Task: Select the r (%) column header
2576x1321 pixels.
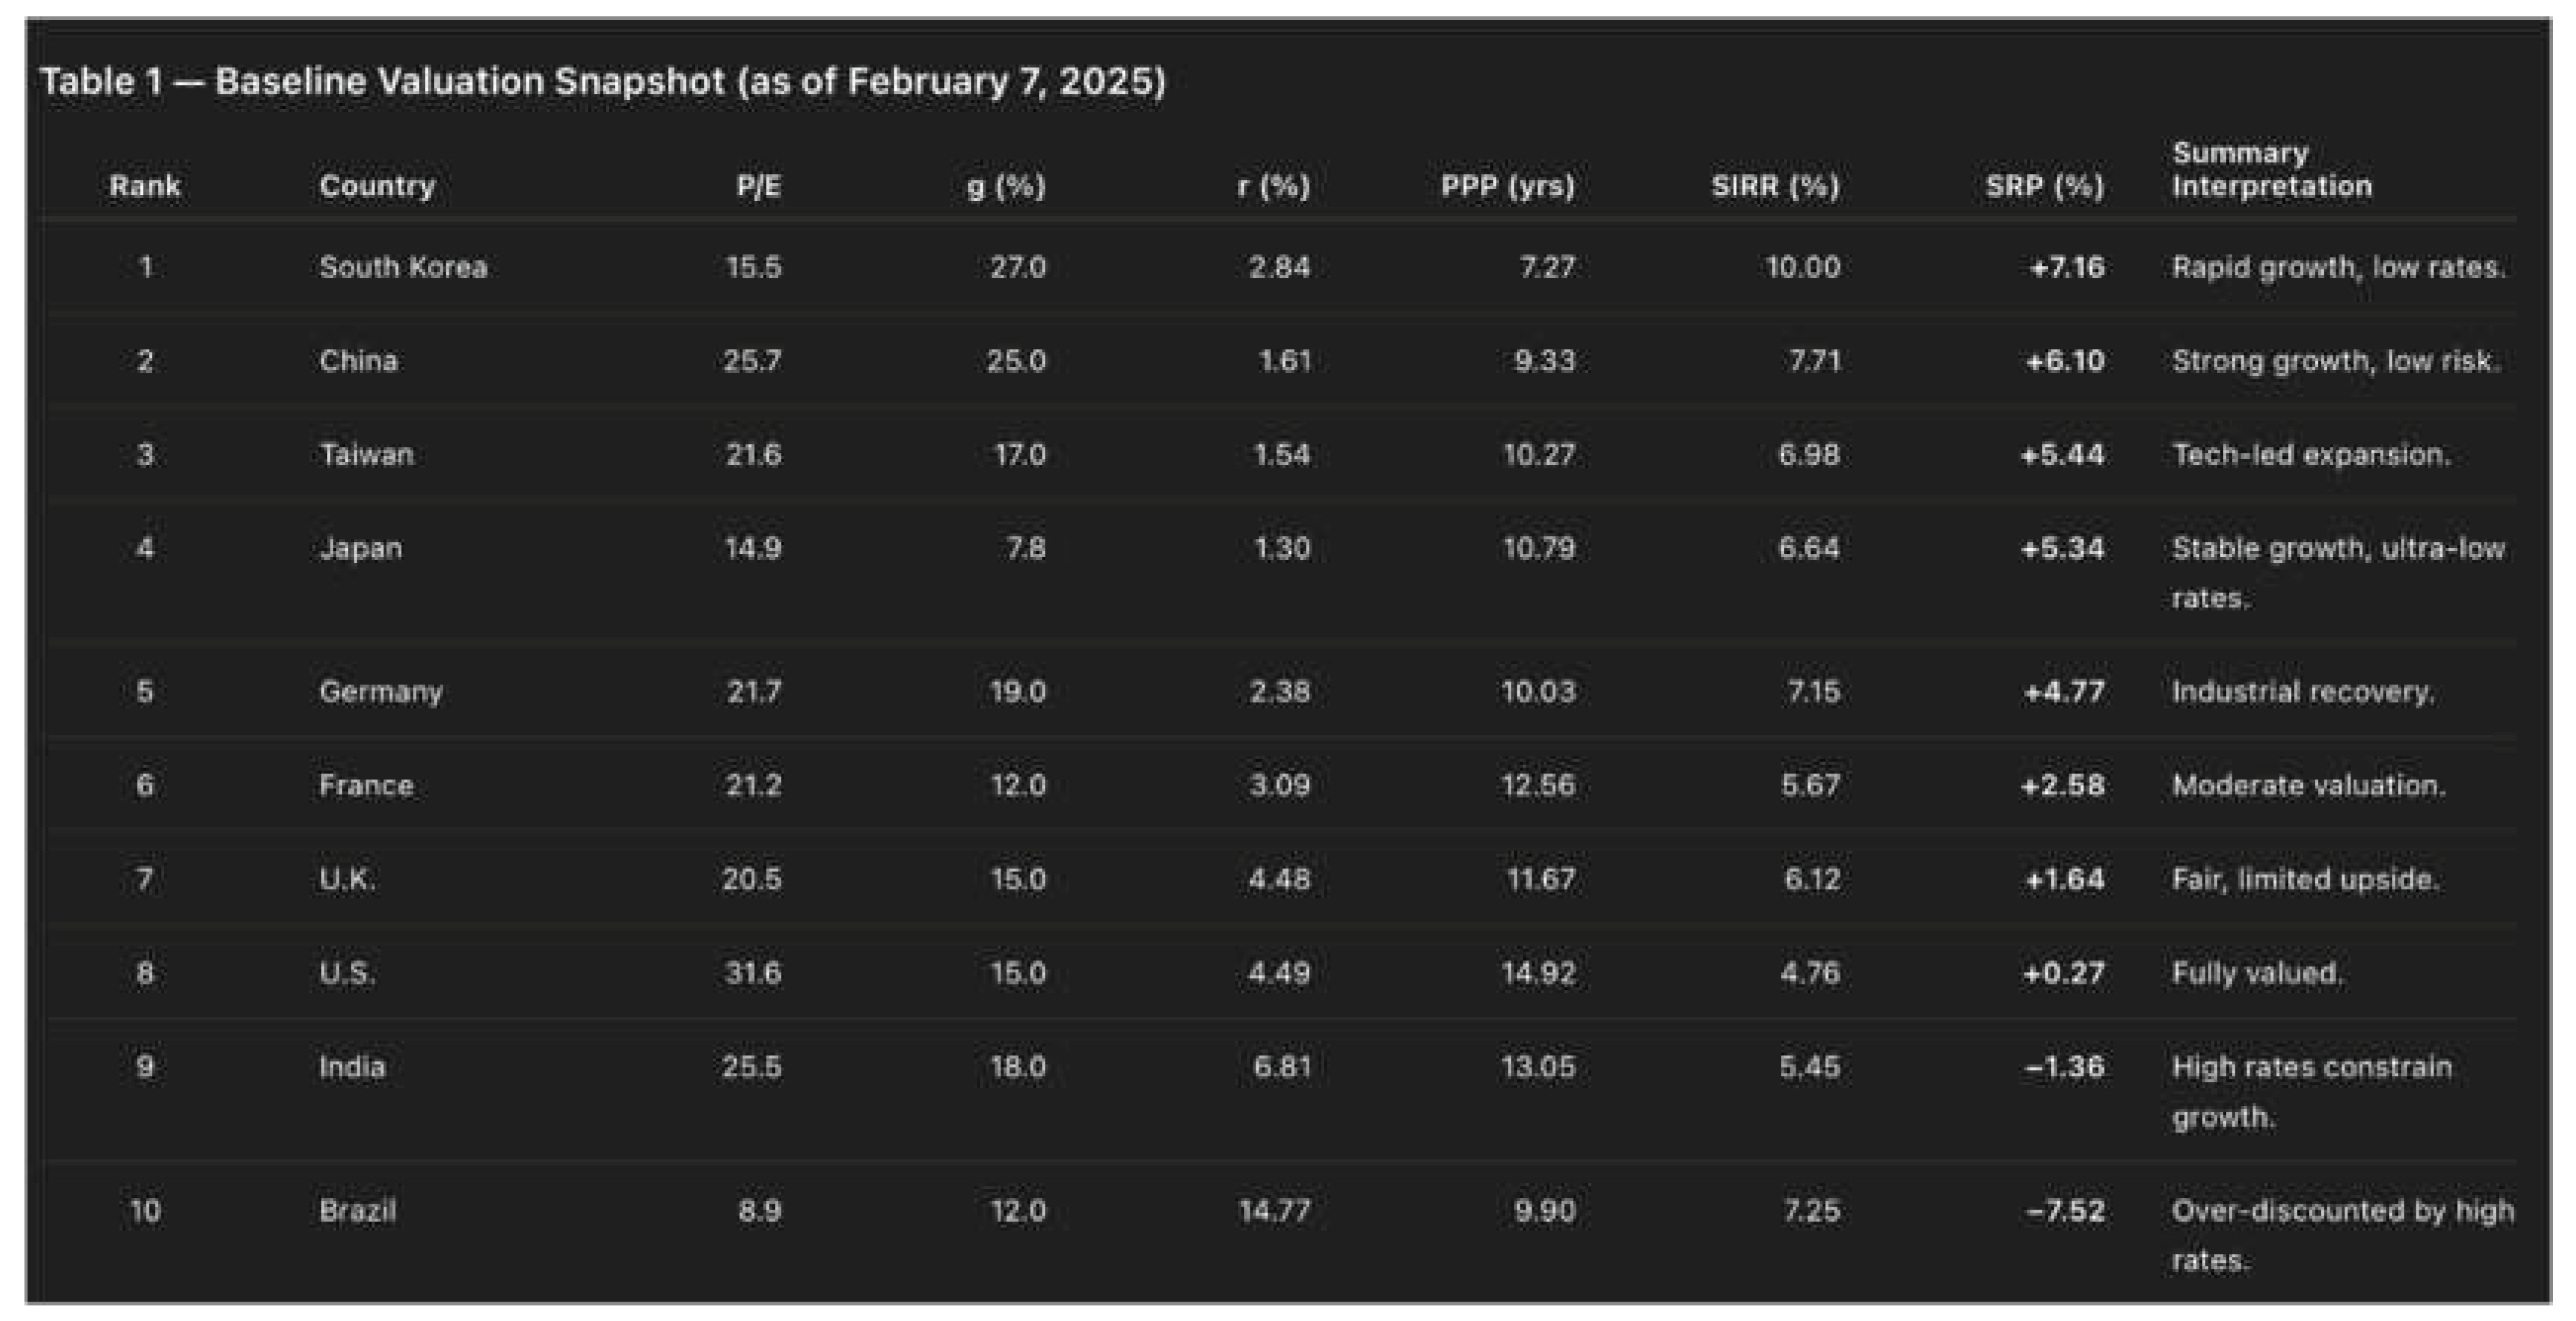Action: click(1273, 186)
